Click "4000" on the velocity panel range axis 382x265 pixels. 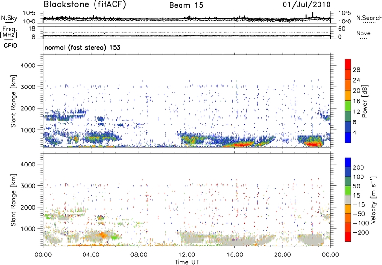tap(28, 164)
